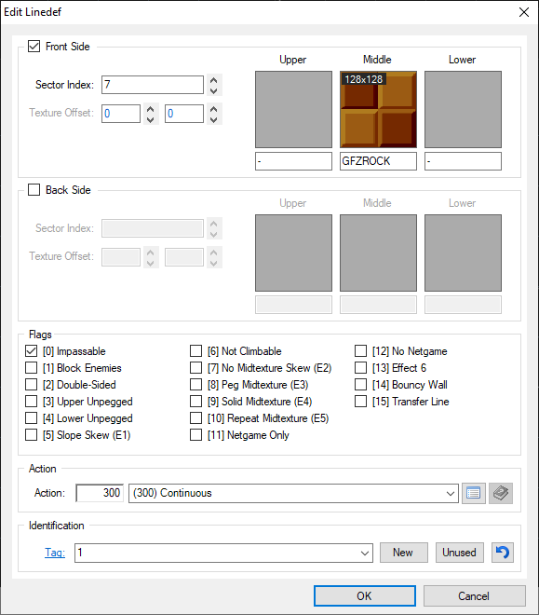Click the blue undo arrow beside Unused
Viewport: 539px width, 615px height.
(503, 553)
